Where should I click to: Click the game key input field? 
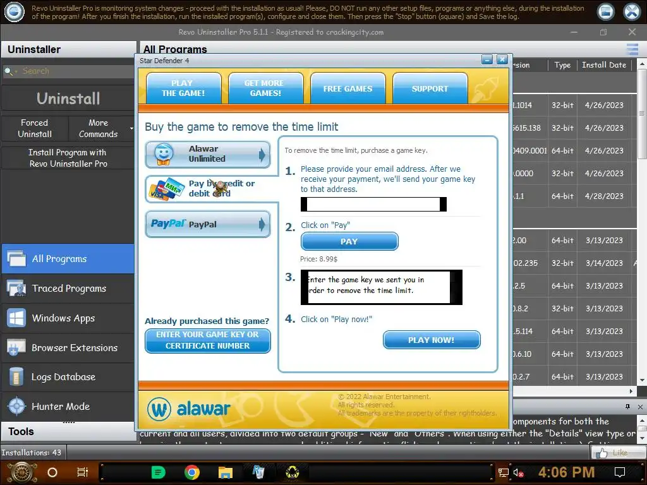tap(381, 287)
